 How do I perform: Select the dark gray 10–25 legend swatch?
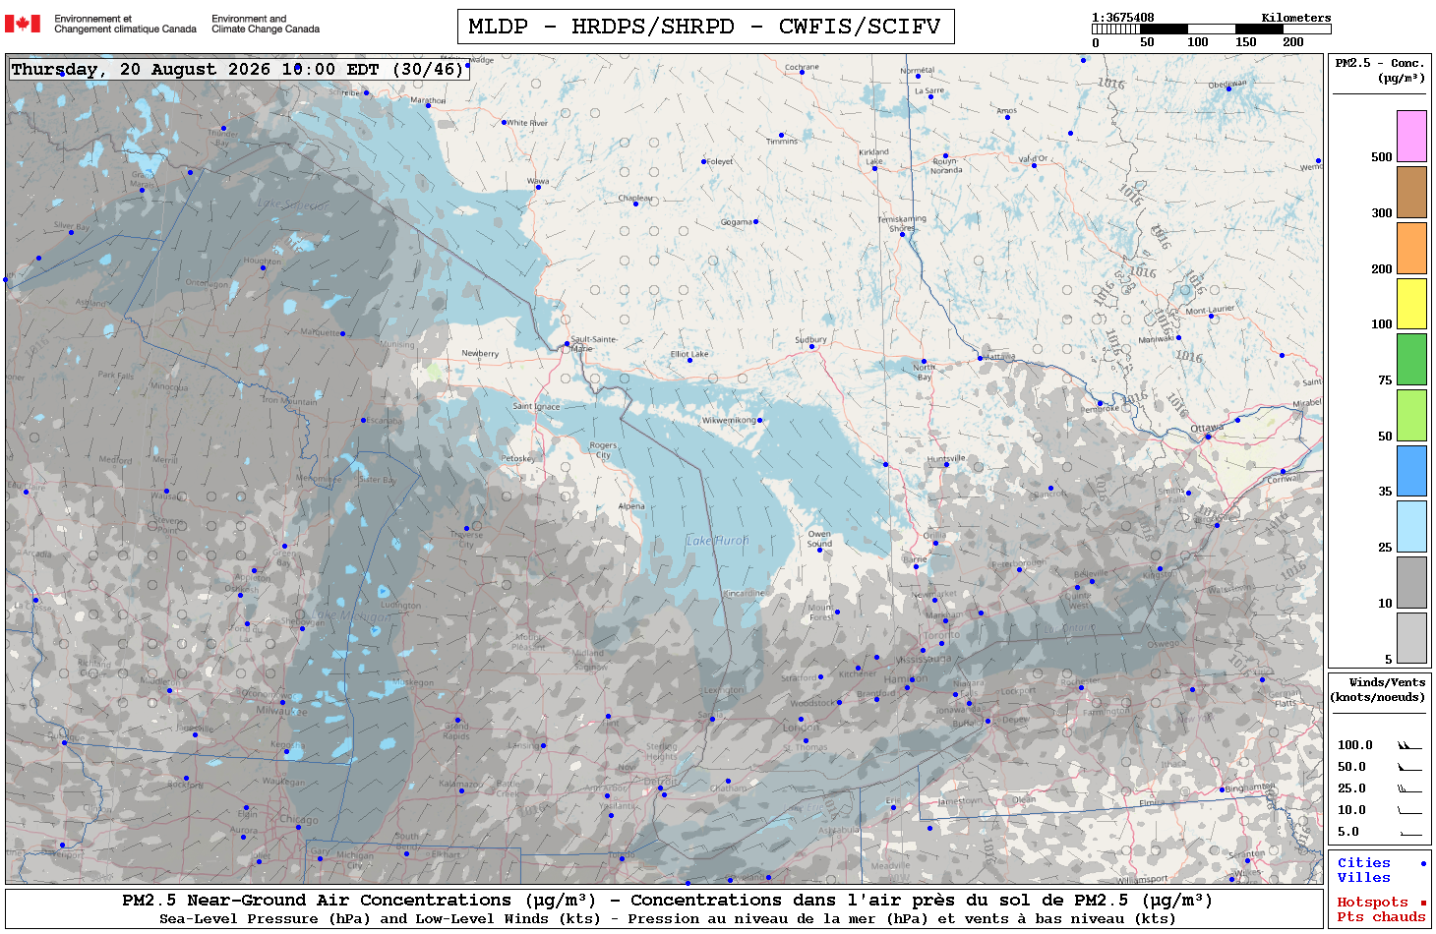[1411, 582]
